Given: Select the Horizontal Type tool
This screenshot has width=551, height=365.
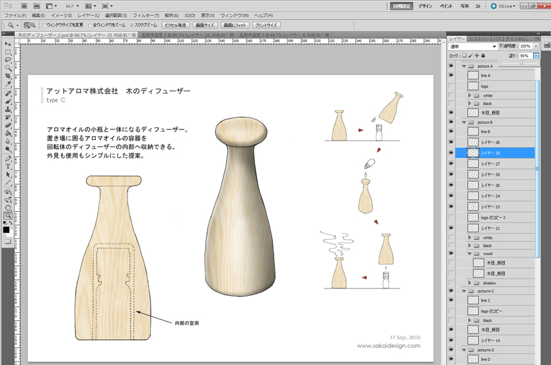Looking at the screenshot, I should 7,166.
